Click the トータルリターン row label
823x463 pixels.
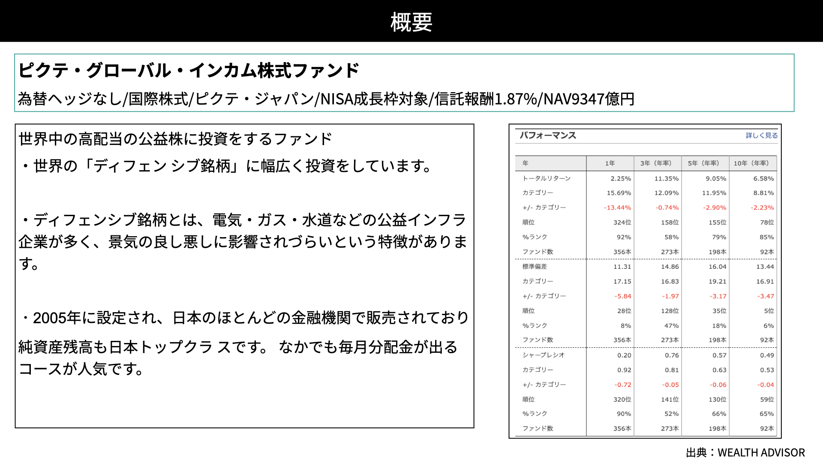[x=547, y=178]
